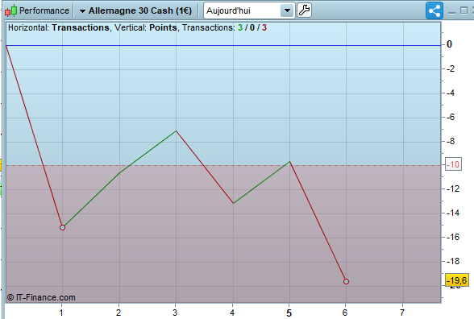The image size is (474, 319).
Task: Click the Performance window title label
Action: 44,10
